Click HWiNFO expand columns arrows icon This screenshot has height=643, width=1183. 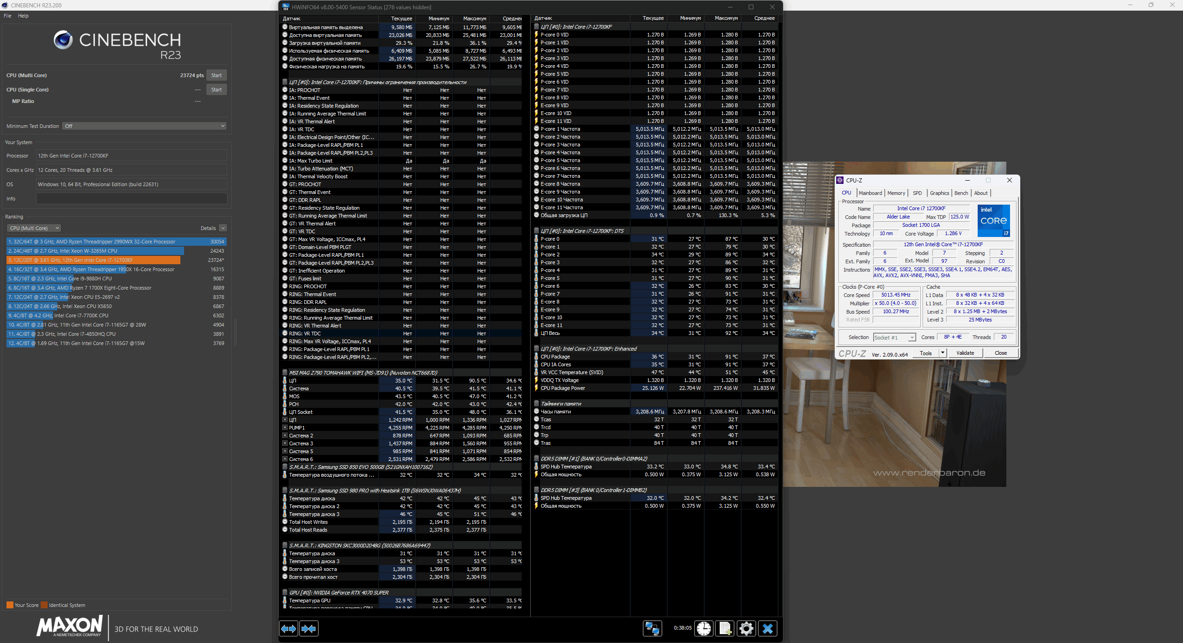point(289,629)
